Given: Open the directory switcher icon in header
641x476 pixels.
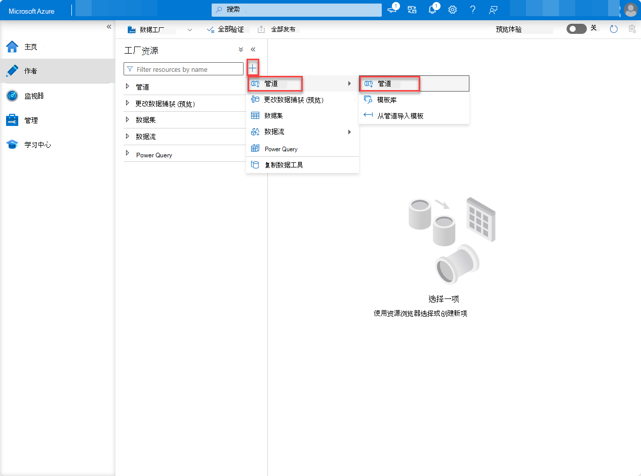Looking at the screenshot, I should pyautogui.click(x=412, y=10).
